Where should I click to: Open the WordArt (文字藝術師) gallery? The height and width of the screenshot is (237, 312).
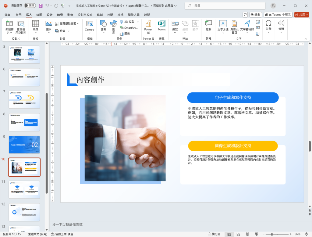(x=247, y=27)
